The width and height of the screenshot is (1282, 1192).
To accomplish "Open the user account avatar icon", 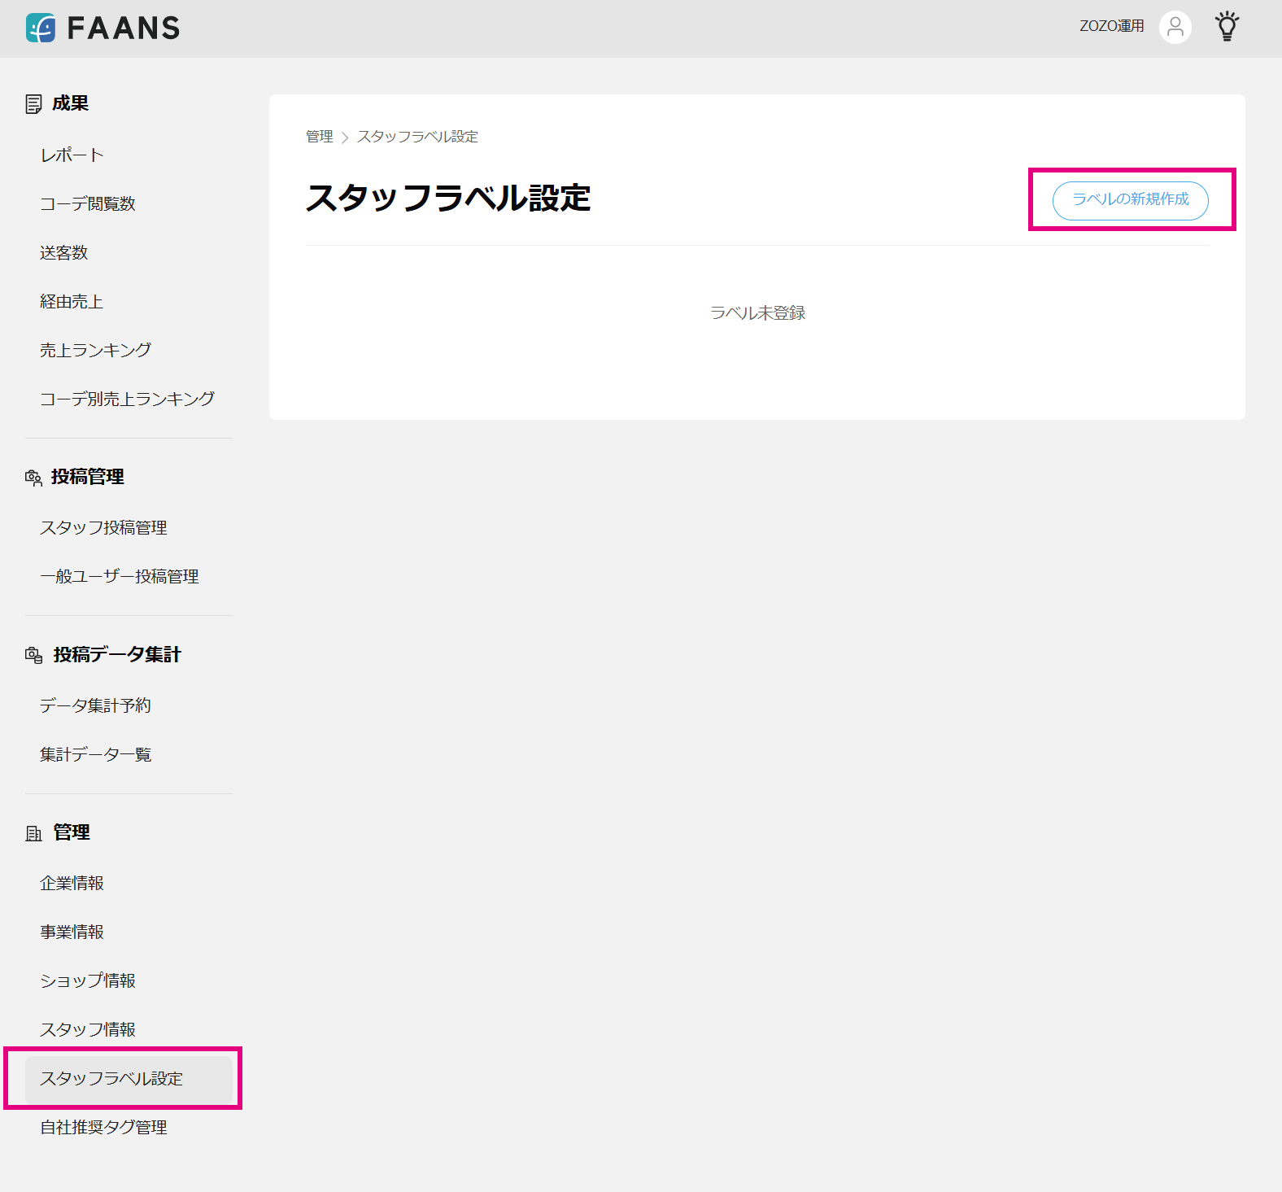I will pos(1175,28).
